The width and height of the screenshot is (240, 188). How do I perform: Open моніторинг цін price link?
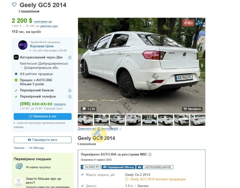(43, 22)
